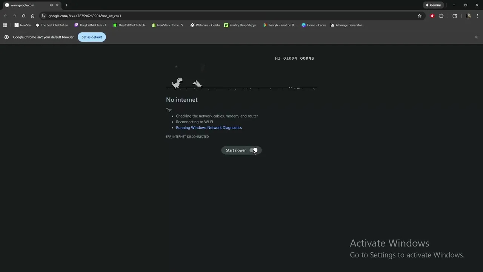Open the home page via the Home icon
Screen dimensions: 483x272
tap(32, 16)
